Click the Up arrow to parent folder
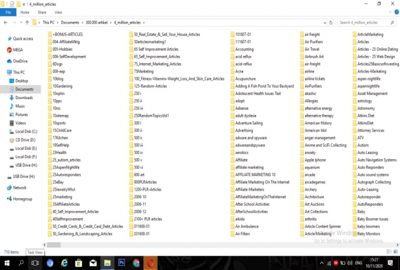Screen dimensions: 400x270 click(x=27, y=22)
